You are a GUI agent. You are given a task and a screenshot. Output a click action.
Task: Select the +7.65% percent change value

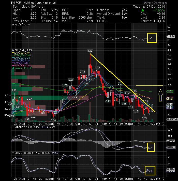[x=159, y=10]
